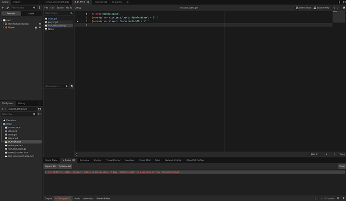346x201 pixels.
Task: Toggle alphabetical sorting of methods list
Action: (x=72, y=86)
